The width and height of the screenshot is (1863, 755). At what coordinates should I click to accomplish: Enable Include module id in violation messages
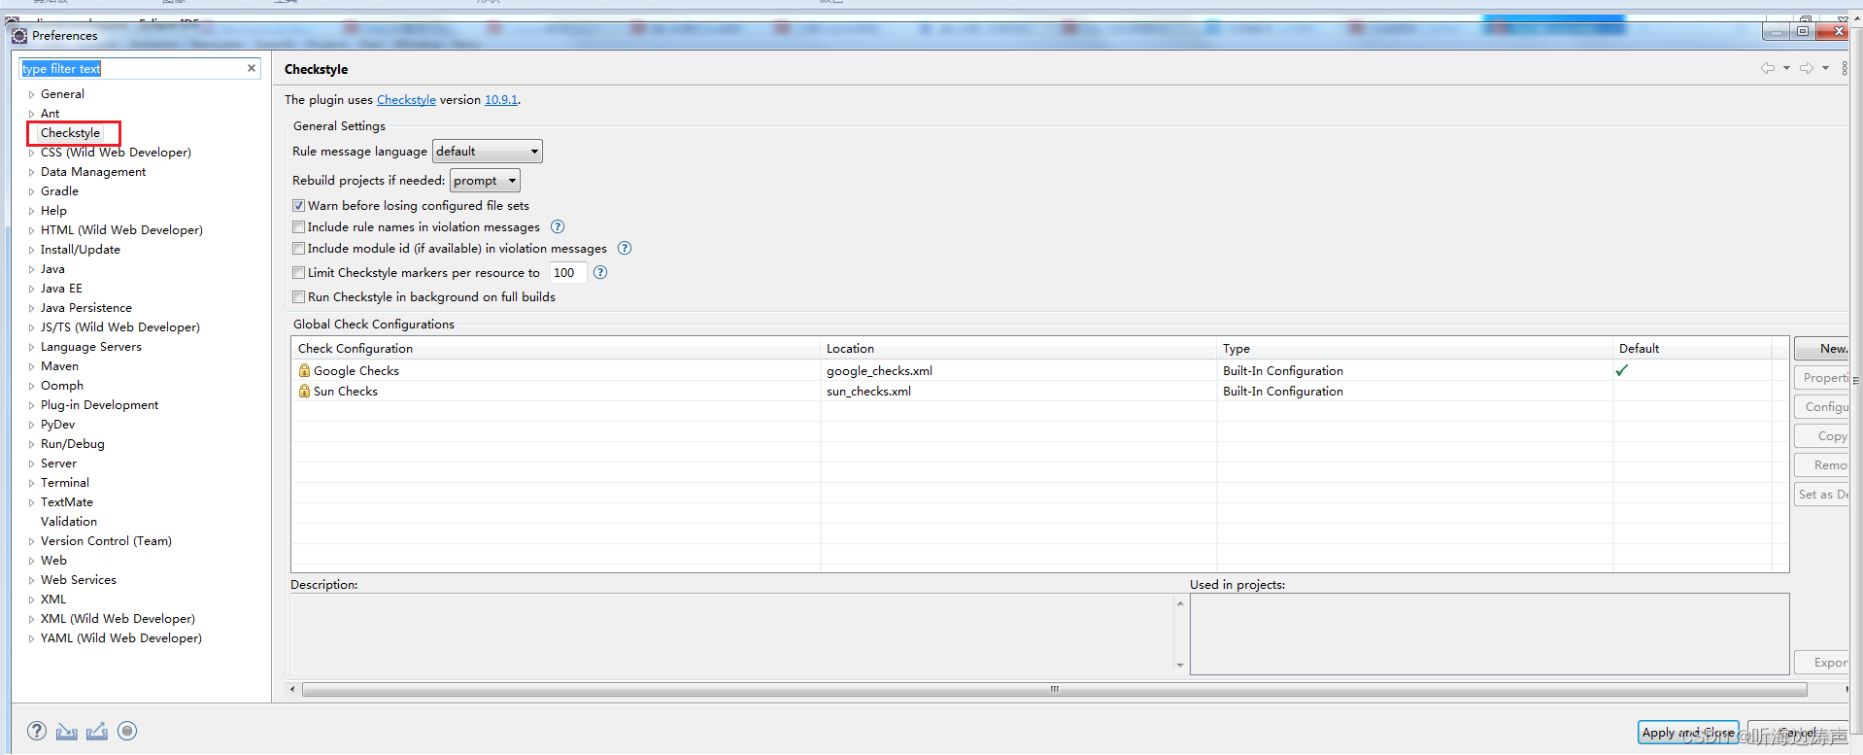coord(299,249)
